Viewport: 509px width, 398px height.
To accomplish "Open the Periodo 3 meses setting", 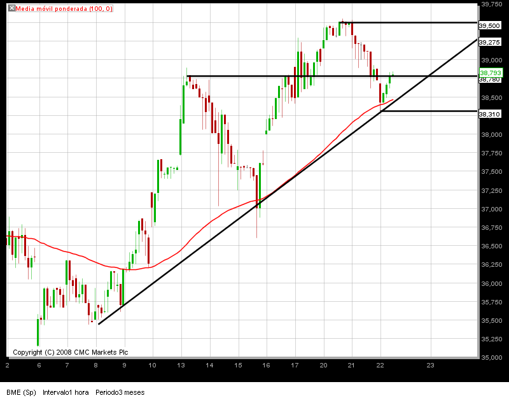I will click(120, 392).
